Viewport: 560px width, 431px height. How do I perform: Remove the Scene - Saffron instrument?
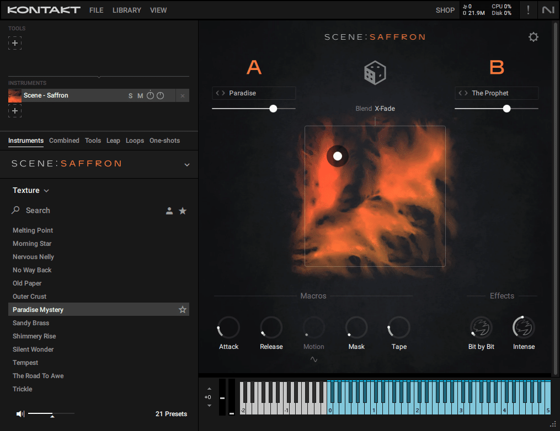tap(183, 95)
